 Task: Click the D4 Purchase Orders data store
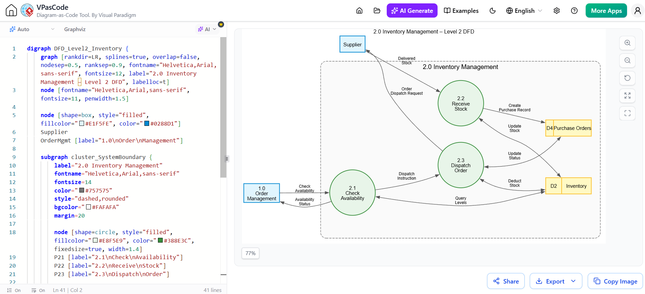[x=568, y=128]
